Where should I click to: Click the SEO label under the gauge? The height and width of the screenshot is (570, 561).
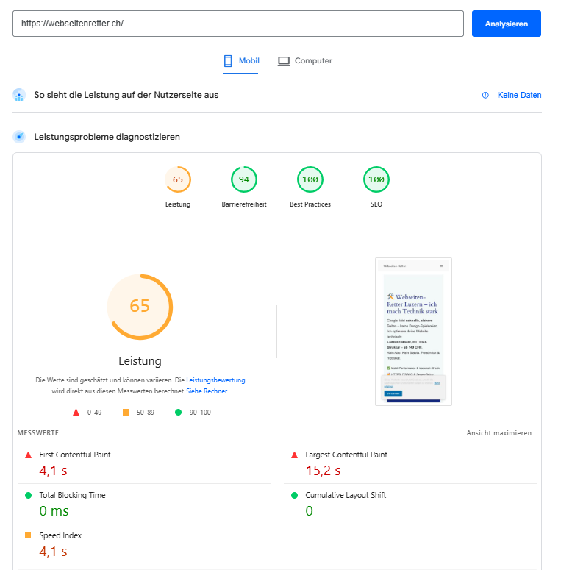[x=376, y=204]
